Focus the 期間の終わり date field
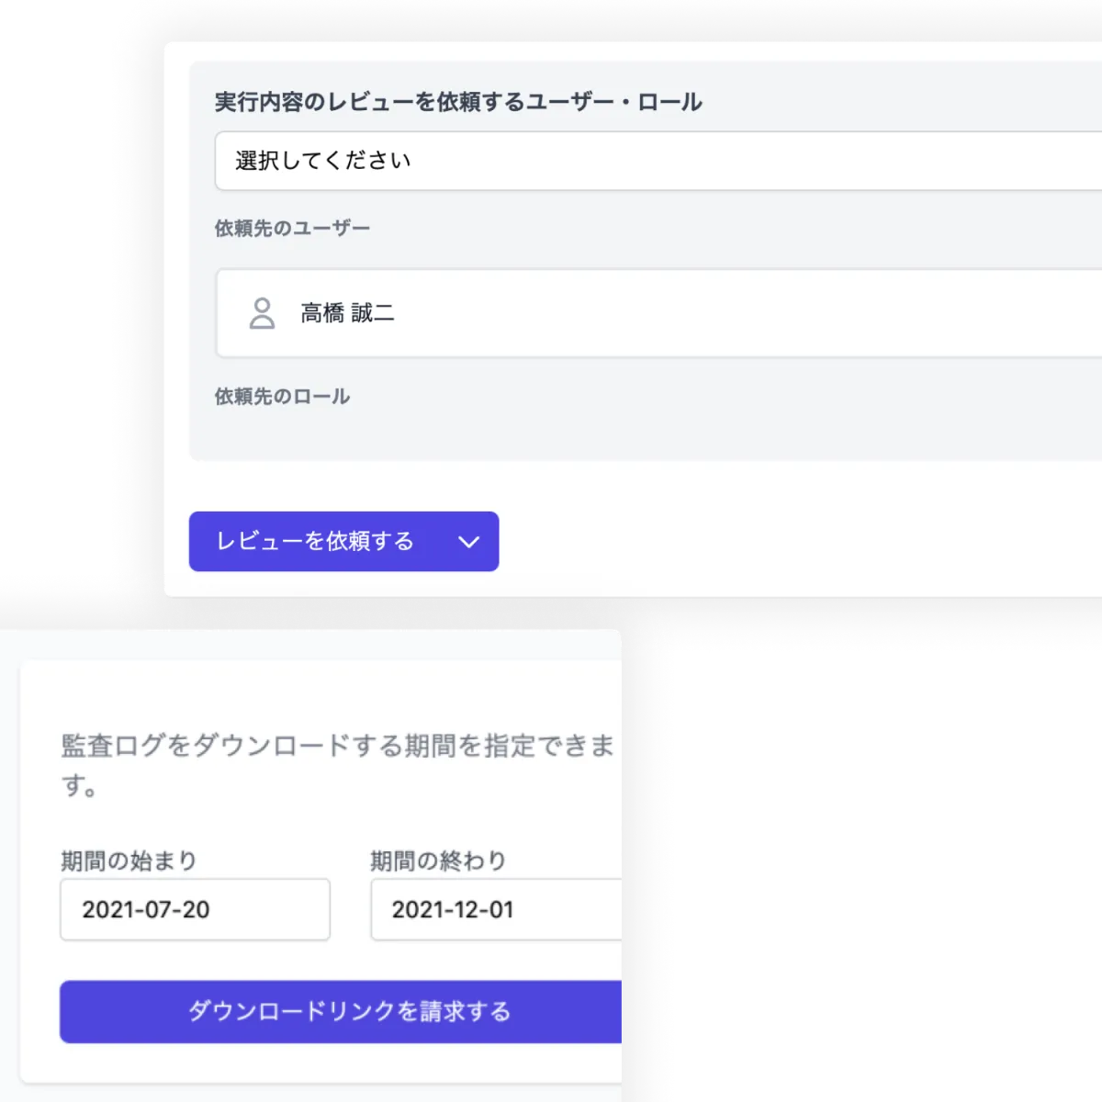Screen dimensions: 1102x1102 (x=496, y=909)
